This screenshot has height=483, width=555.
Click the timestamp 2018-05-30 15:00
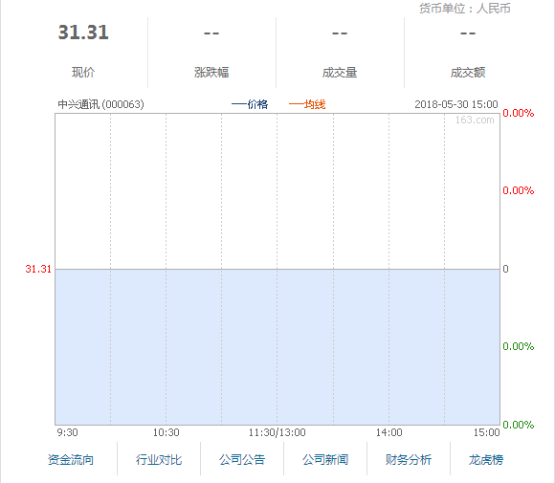point(456,104)
